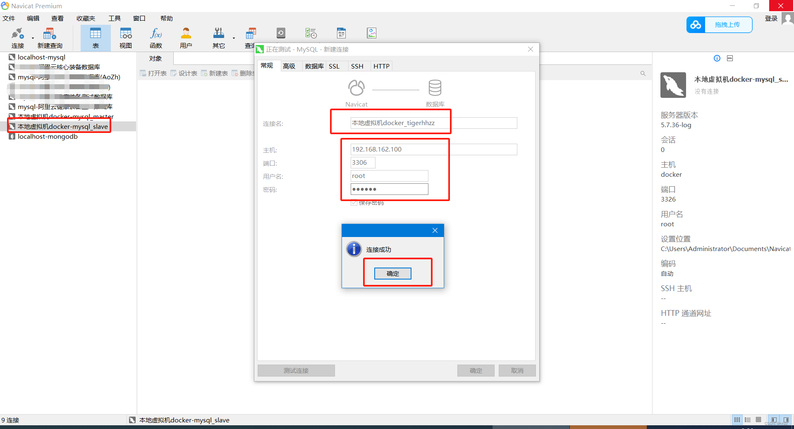Click the 连接名 input field

(434, 123)
